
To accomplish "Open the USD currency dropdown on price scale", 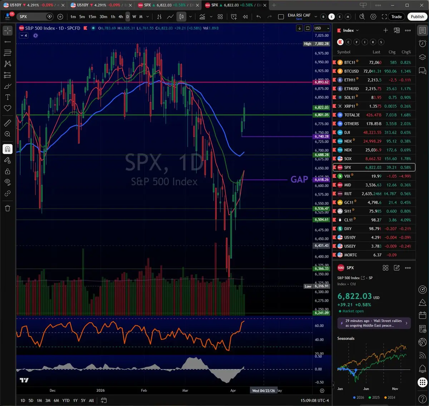I will [322, 28].
